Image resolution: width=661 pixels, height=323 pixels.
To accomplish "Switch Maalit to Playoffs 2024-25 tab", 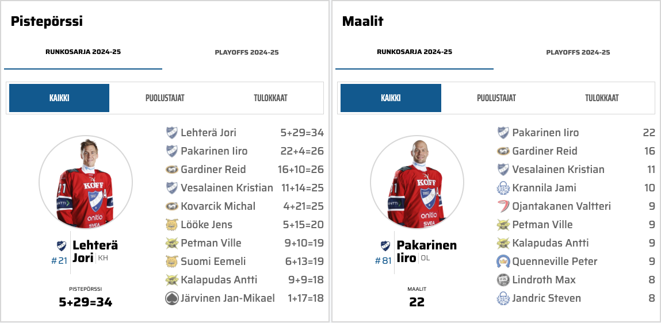I will click(x=578, y=52).
